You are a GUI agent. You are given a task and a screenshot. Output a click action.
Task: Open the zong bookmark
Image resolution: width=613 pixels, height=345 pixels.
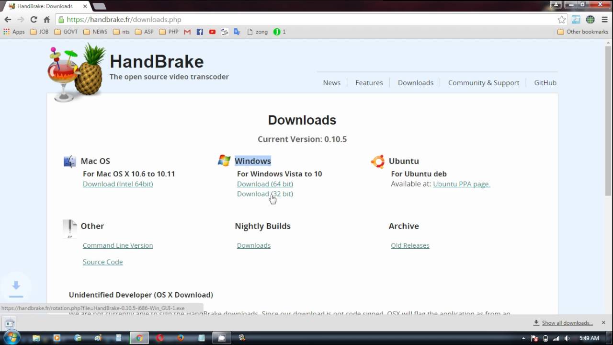pos(258,32)
